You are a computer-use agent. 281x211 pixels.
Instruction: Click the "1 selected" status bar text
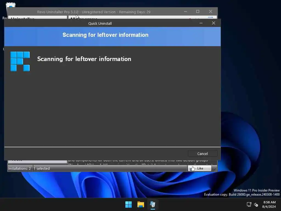(42, 168)
